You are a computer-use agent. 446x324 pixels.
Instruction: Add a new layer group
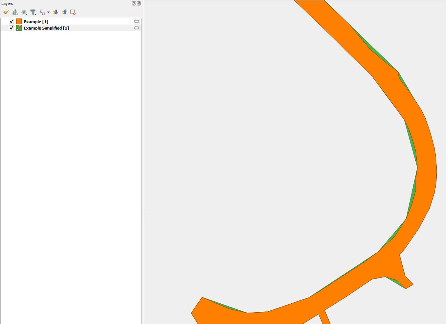pos(14,12)
